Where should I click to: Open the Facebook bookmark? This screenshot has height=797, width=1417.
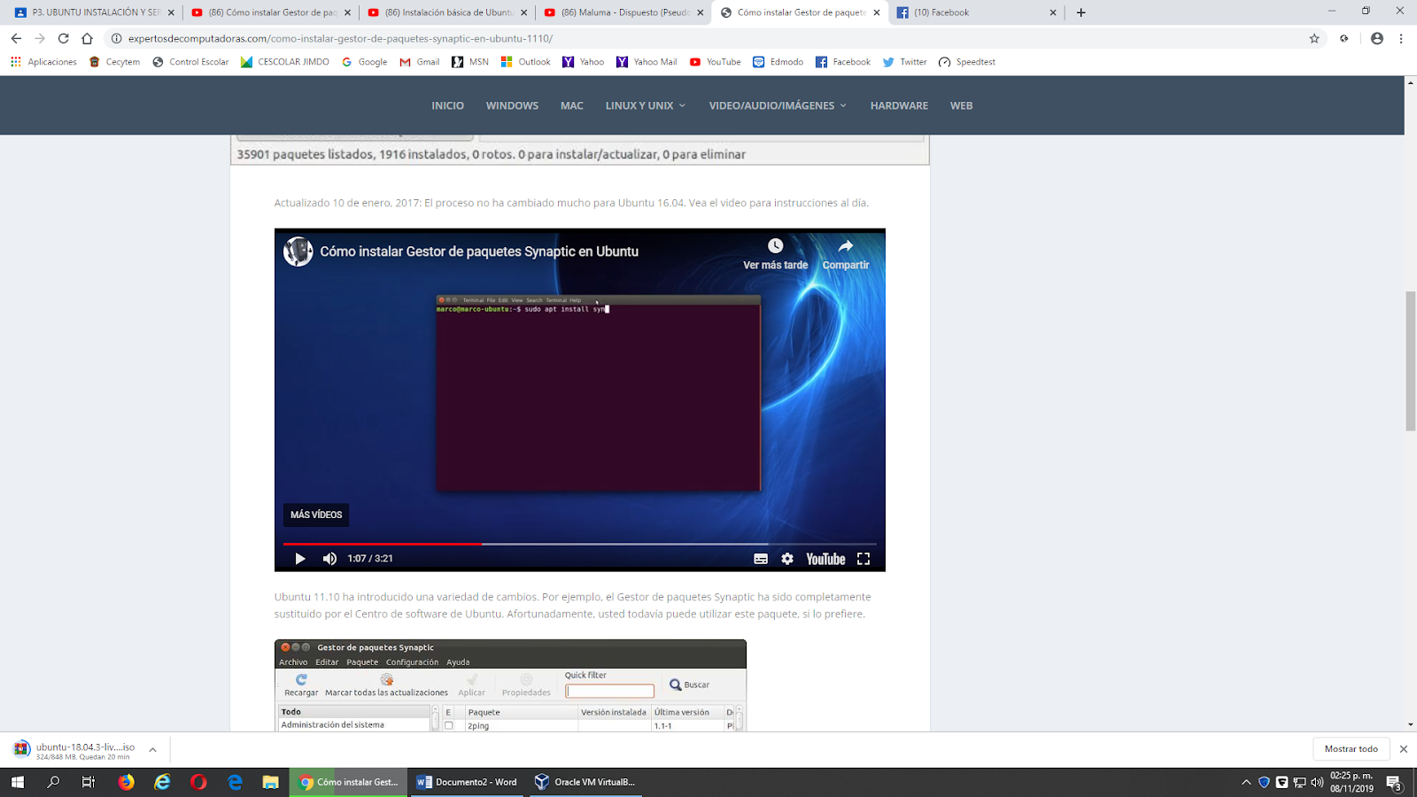tap(842, 62)
